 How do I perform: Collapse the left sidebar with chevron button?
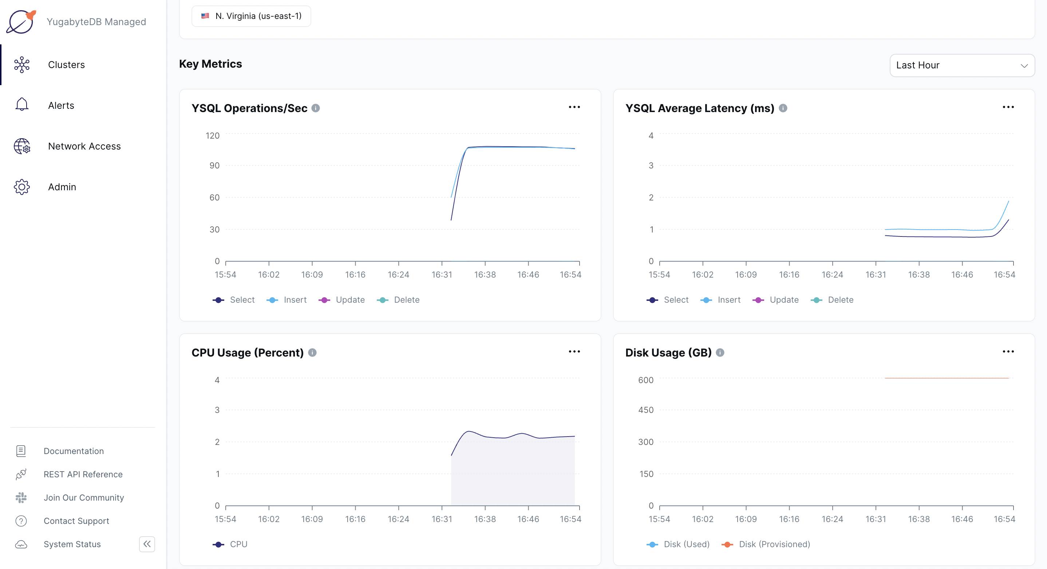(147, 545)
